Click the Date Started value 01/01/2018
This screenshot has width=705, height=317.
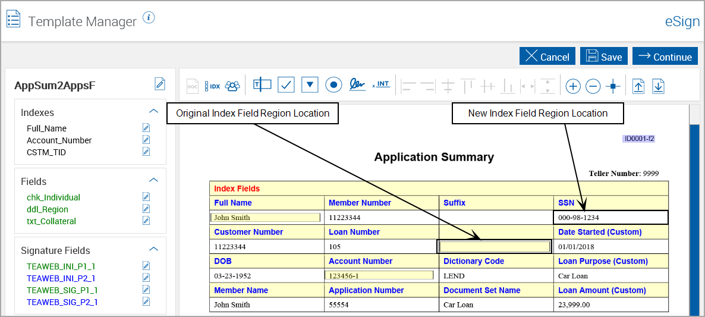pyautogui.click(x=576, y=246)
